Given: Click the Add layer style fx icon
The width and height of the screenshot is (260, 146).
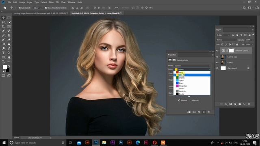Looking at the screenshot, I should 226,104.
